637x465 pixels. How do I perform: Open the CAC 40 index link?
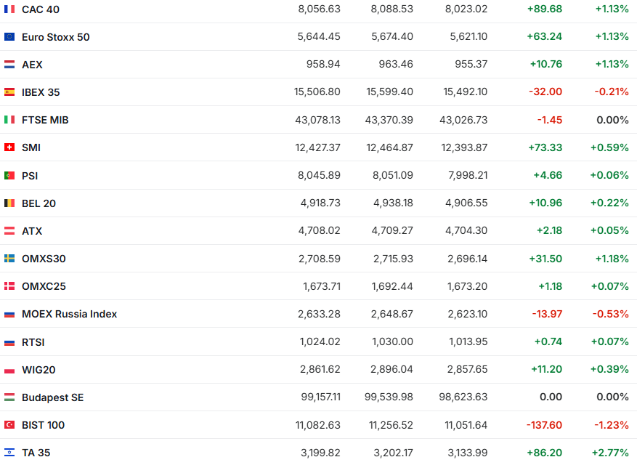(x=41, y=9)
